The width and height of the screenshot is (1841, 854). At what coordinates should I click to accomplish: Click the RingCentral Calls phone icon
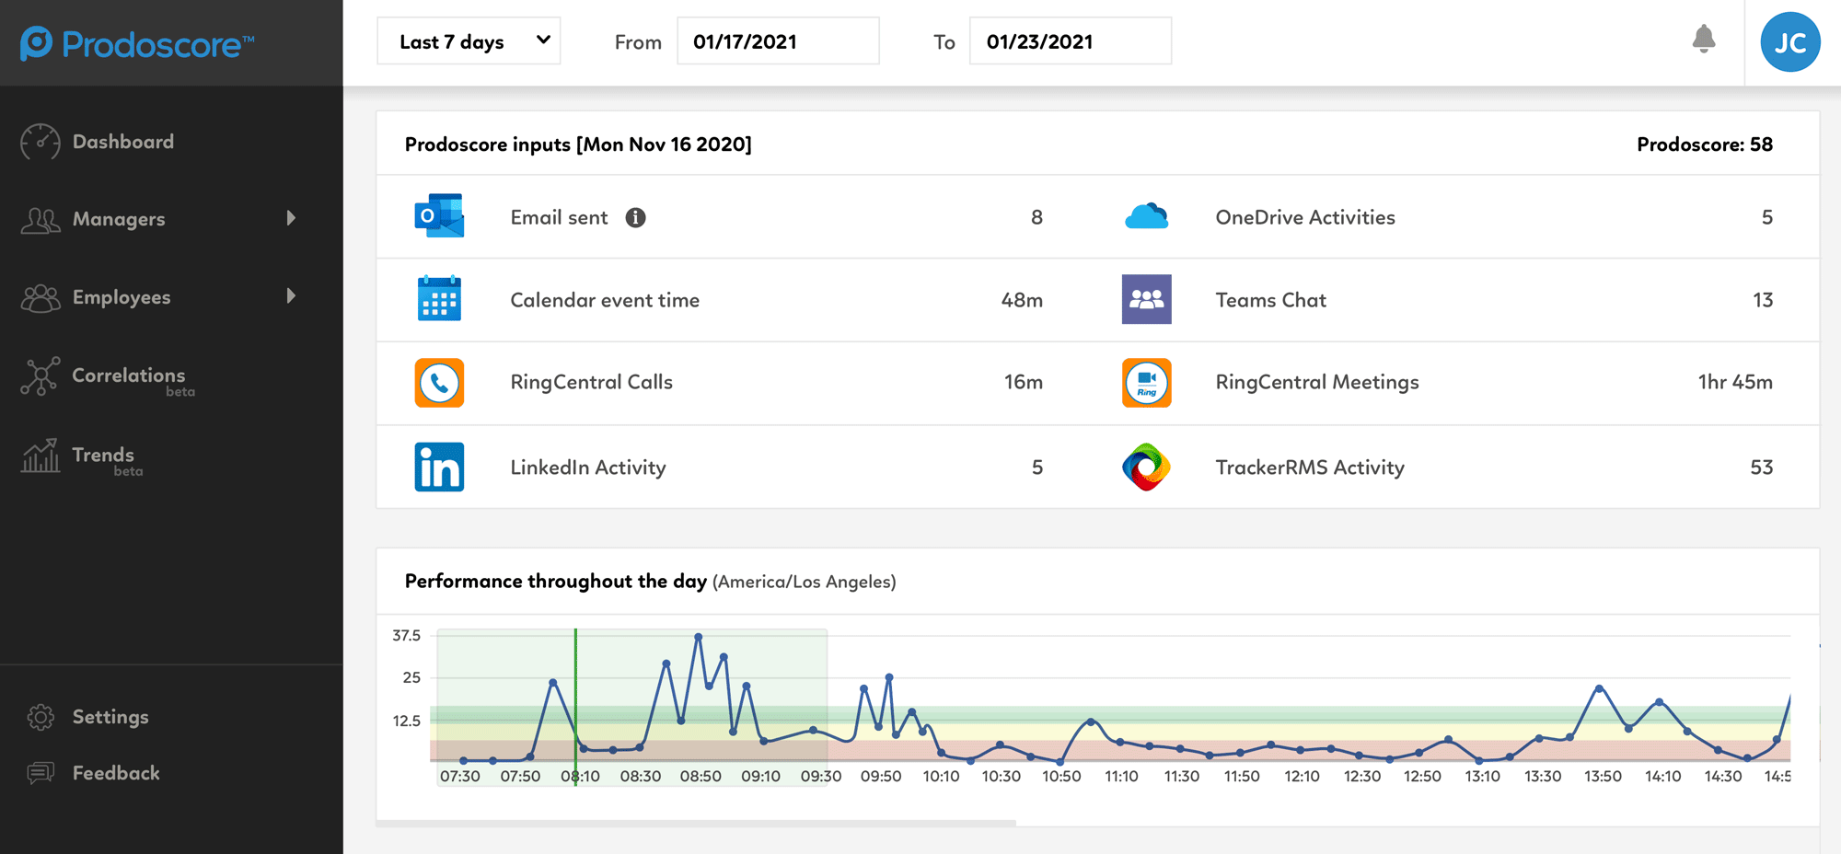coord(439,383)
